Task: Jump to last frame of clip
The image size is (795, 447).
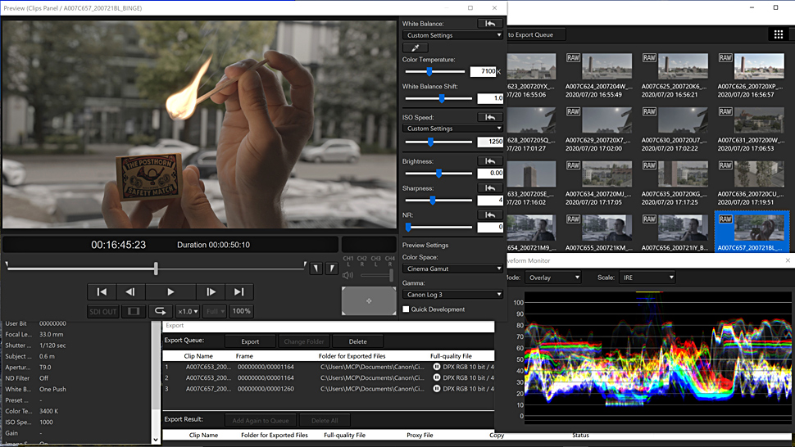Action: pyautogui.click(x=238, y=291)
